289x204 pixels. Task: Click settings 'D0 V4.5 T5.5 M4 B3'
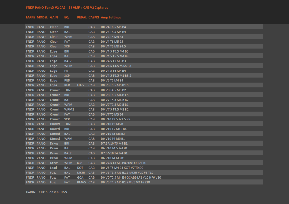pyautogui.click(x=115, y=56)
